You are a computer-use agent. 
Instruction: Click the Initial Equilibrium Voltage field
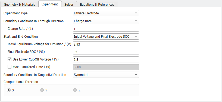click(x=106, y=44)
